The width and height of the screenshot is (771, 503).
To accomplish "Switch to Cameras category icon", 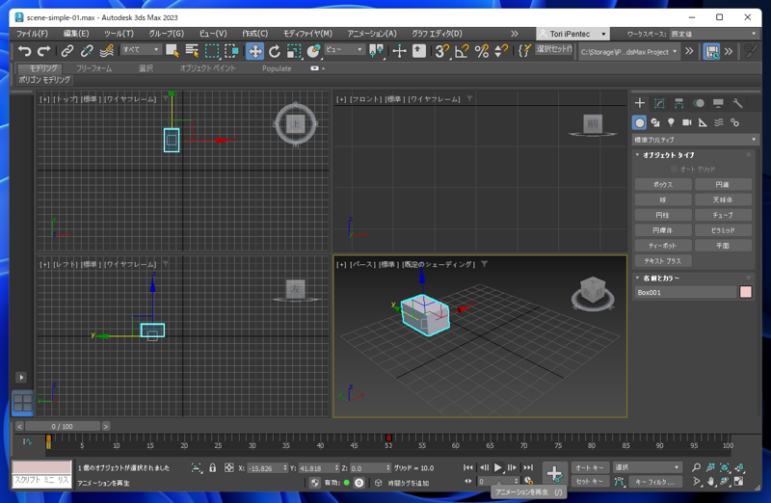I will tap(687, 122).
